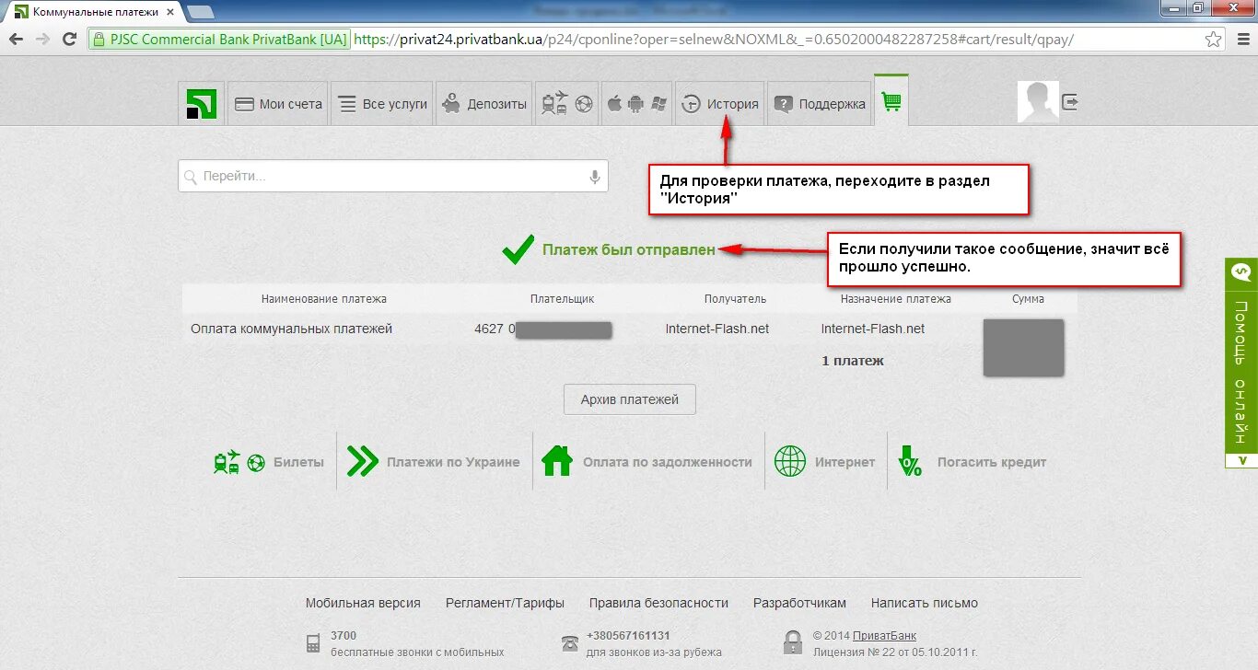Open the new tab button
This screenshot has height=670, width=1258.
point(201,12)
